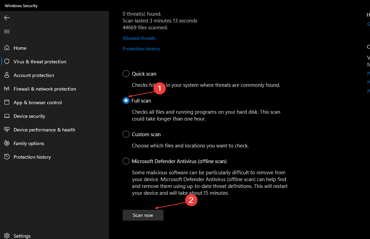
Task: Click the Account protection person icon
Action: tap(7, 75)
